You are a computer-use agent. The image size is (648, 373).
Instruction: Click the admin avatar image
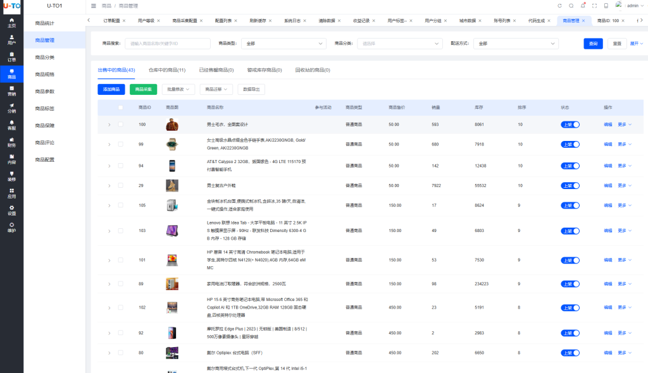tap(619, 5)
